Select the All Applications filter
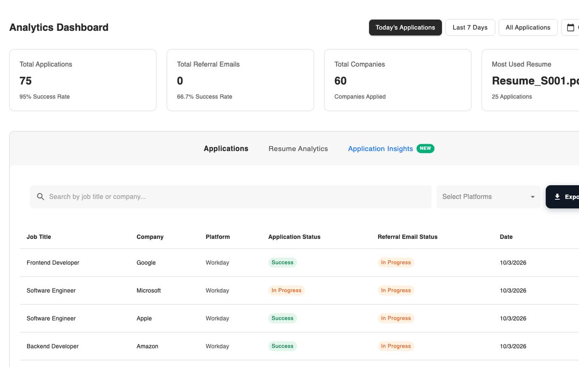 528,27
